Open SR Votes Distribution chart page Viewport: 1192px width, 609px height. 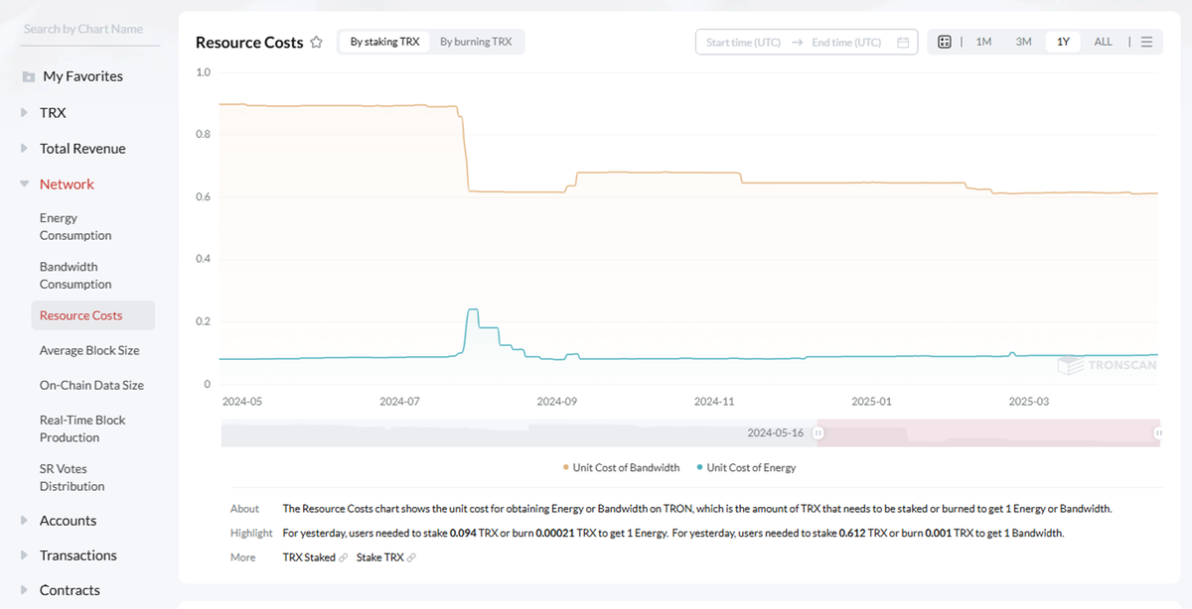[x=72, y=478]
